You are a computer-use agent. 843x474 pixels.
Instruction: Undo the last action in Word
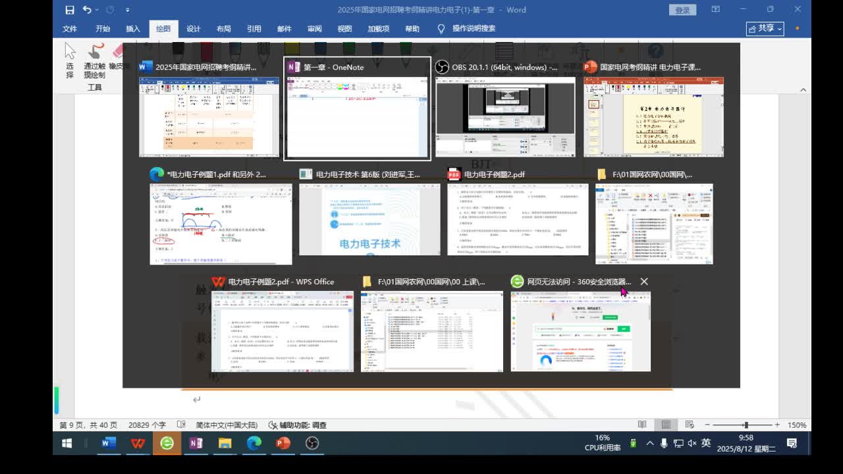coord(87,10)
